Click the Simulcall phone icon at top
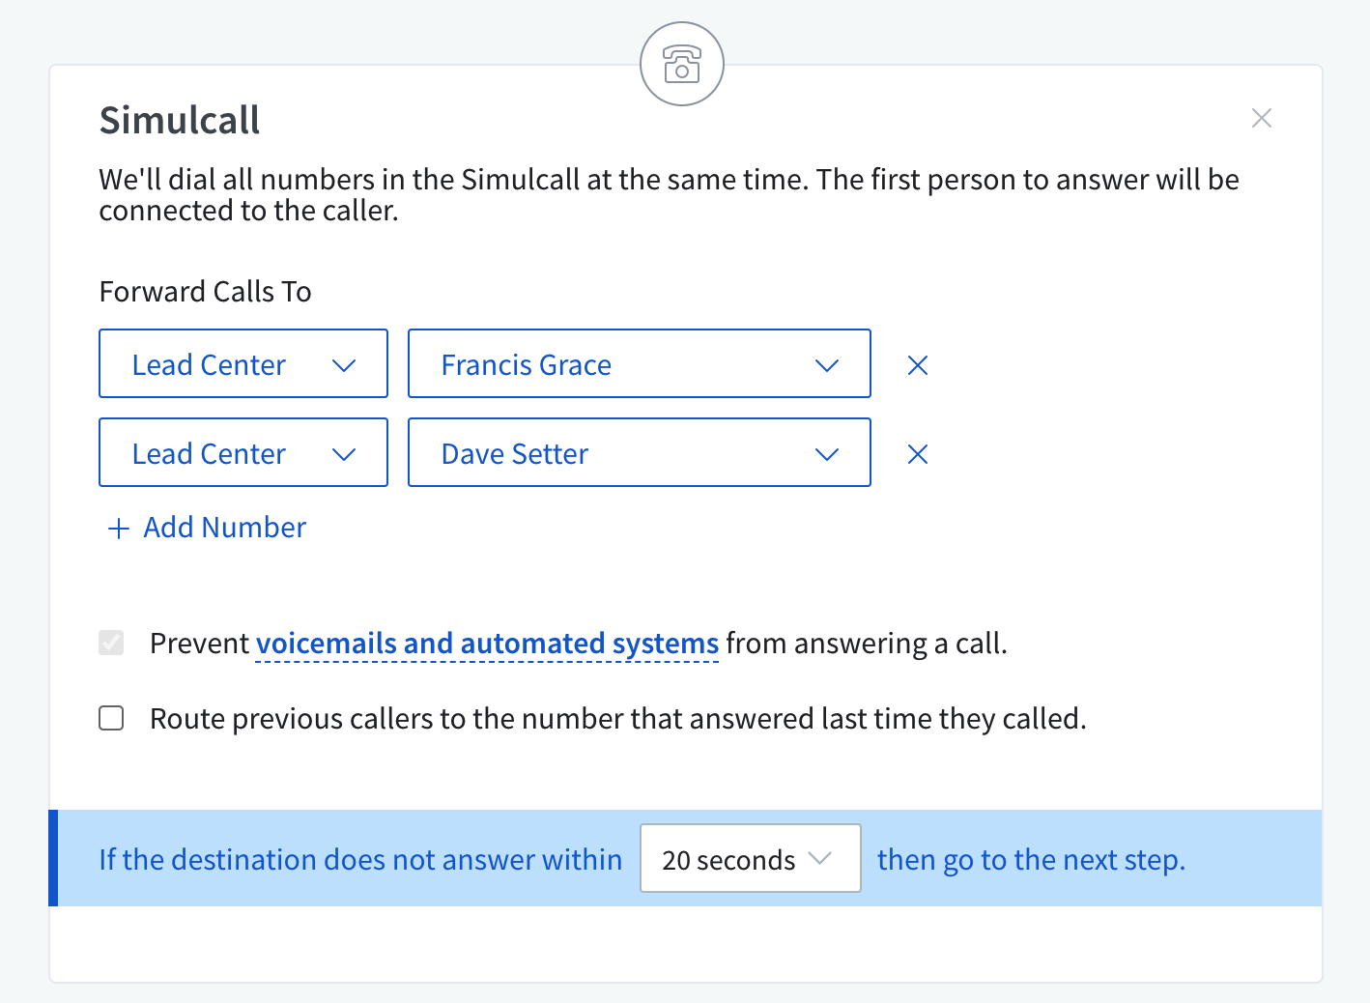Viewport: 1370px width, 1003px height. point(682,64)
